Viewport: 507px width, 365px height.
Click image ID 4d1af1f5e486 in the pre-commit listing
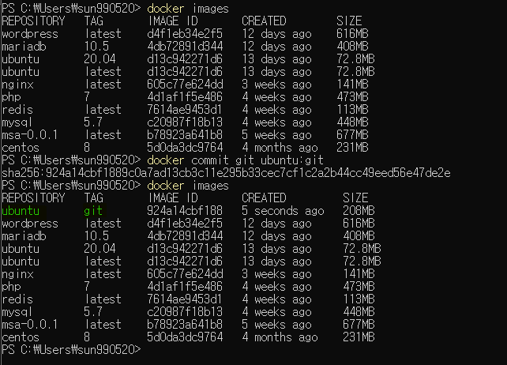click(x=185, y=97)
